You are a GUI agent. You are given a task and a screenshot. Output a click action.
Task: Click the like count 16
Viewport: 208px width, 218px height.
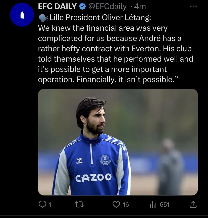point(126,205)
